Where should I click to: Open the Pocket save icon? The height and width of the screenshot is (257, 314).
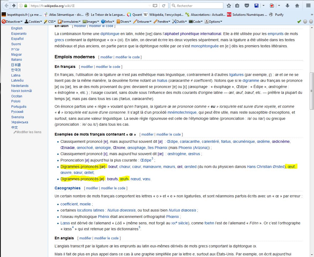click(x=247, y=6)
